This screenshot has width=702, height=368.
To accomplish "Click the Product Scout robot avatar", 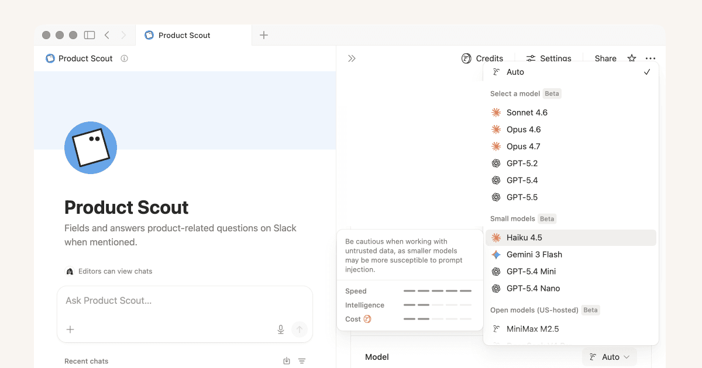I will tap(91, 148).
